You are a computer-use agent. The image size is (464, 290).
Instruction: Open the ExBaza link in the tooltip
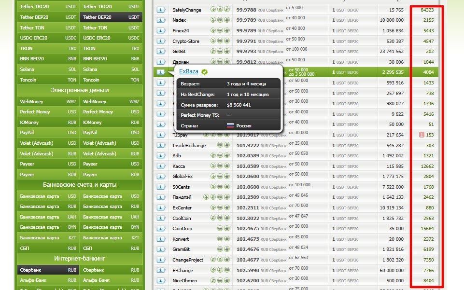tap(188, 71)
